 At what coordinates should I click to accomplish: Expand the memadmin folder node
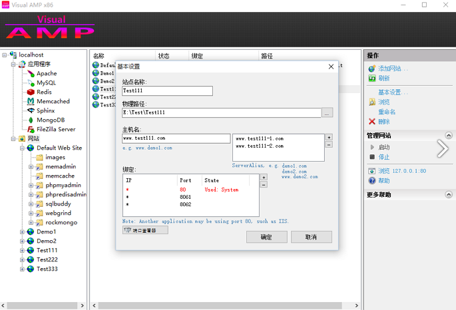[x=31, y=167]
